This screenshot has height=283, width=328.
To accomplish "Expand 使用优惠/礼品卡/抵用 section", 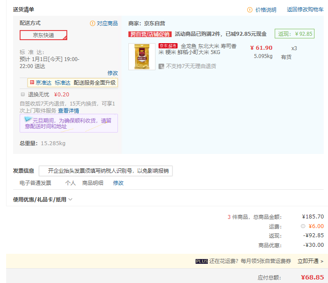I will 43,199.
